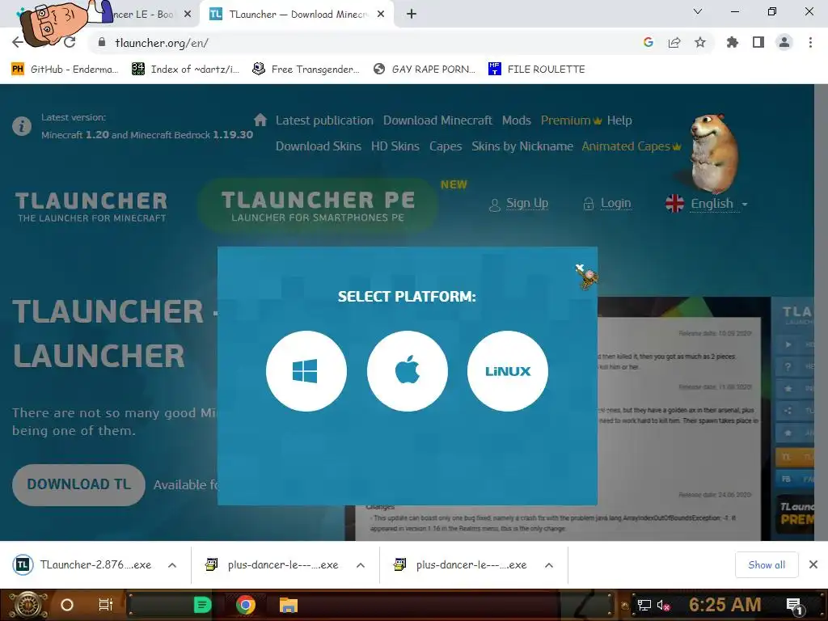Open Cortana circle on the taskbar
The height and width of the screenshot is (621, 828).
tap(67, 605)
